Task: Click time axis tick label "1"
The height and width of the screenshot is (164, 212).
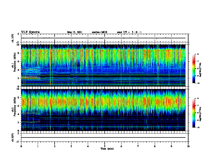Action: tap(38, 146)
